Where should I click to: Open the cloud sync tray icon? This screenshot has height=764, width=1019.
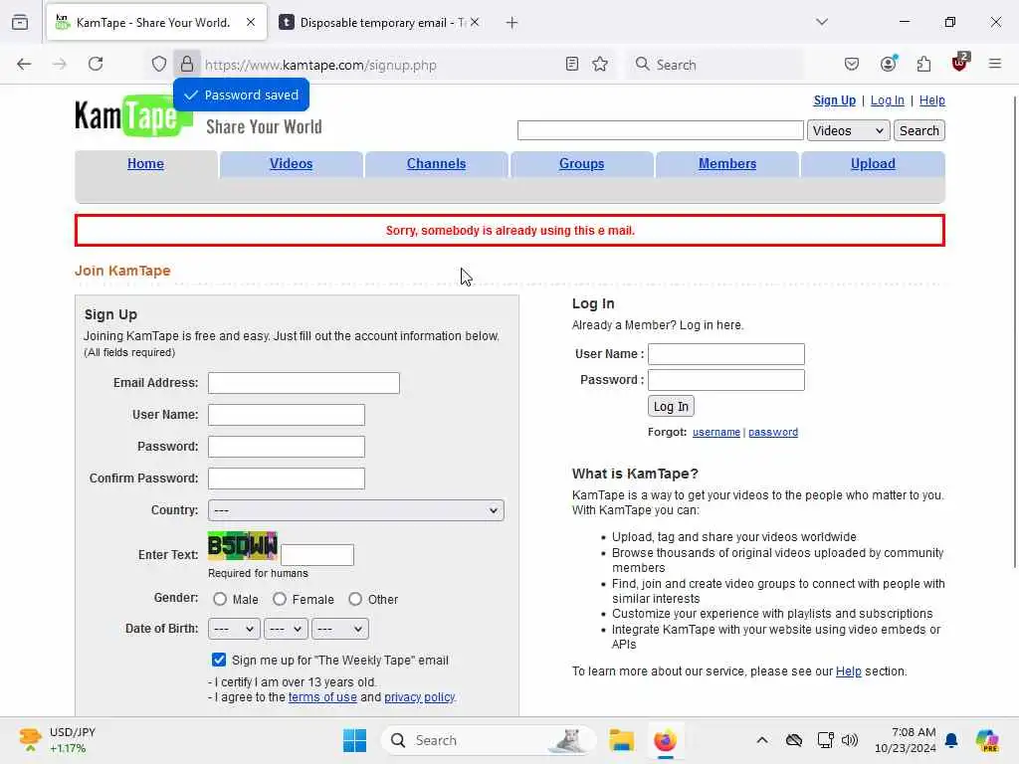794,740
